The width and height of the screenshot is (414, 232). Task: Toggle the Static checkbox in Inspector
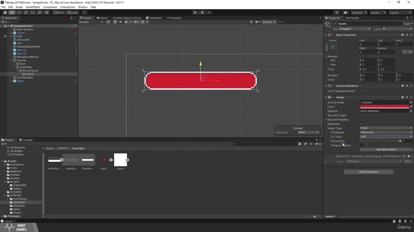(x=401, y=24)
